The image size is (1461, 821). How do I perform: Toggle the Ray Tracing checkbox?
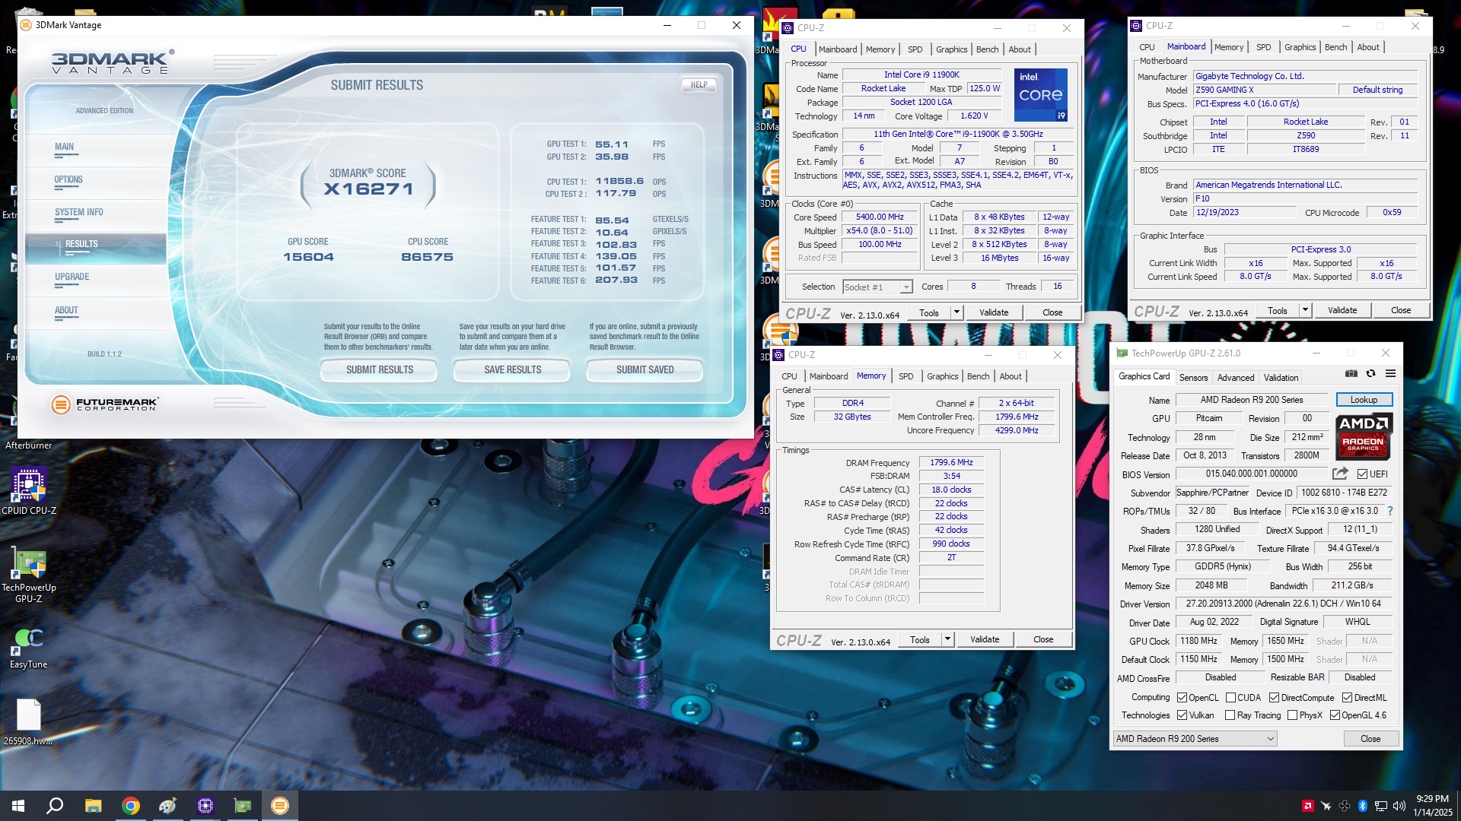(x=1230, y=715)
